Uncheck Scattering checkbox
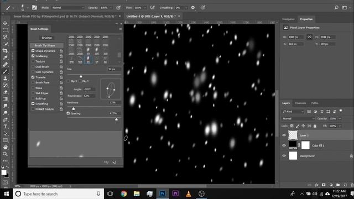This screenshot has width=354, height=199. (x=33, y=56)
